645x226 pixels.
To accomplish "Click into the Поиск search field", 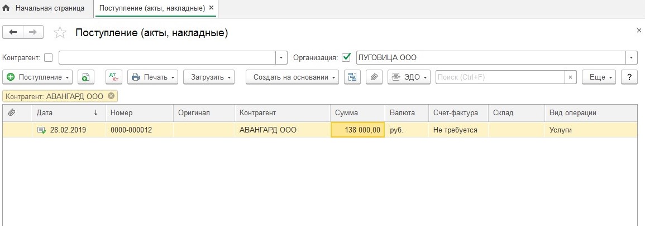I will pos(500,77).
